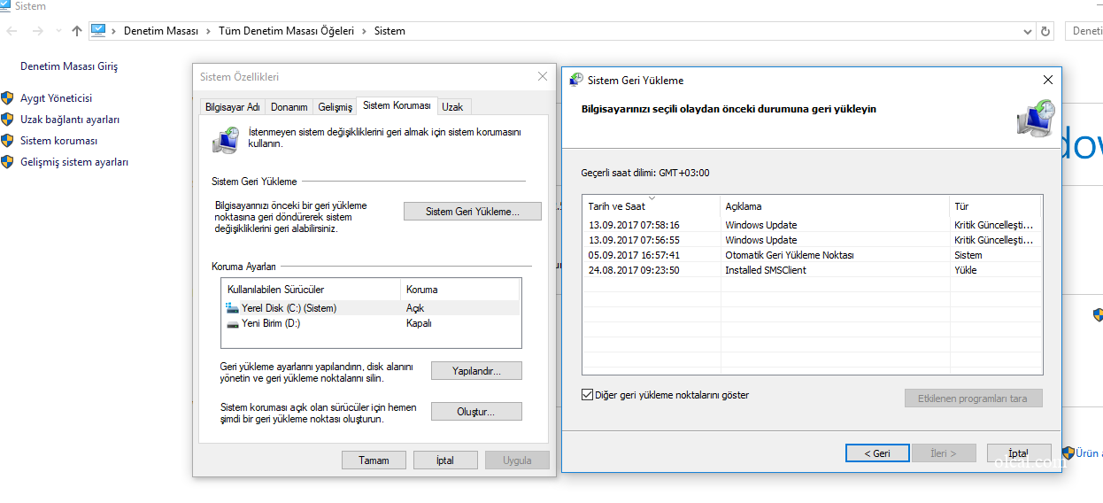Viewport: 1103px width, 503px height.
Task: Expand breadcrumb arrow after Tüm Denetim Masası Öğeleri
Action: [364, 31]
